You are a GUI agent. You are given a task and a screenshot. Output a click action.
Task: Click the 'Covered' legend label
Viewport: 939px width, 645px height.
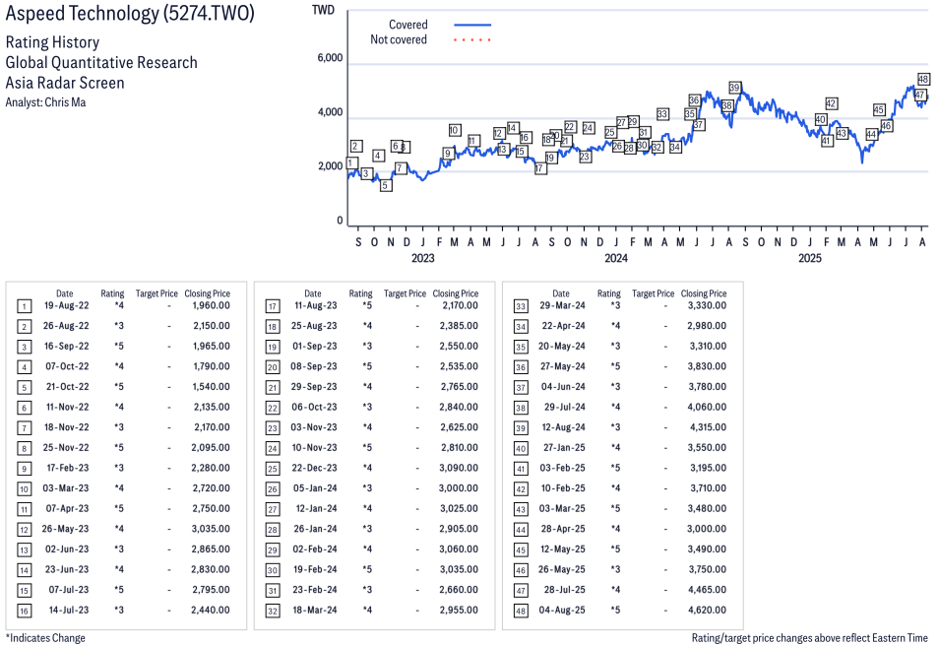[407, 25]
